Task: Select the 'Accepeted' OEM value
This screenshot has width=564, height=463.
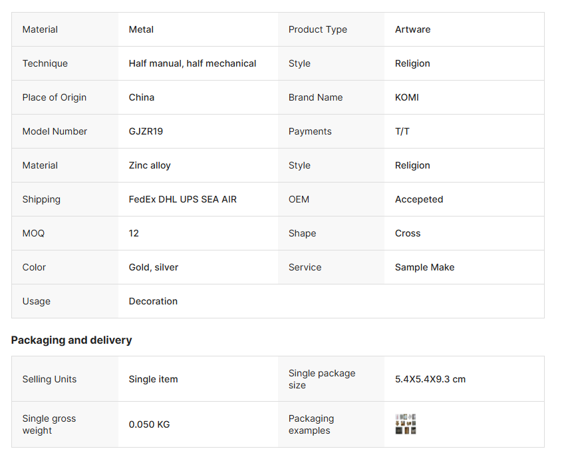Action: 418,199
